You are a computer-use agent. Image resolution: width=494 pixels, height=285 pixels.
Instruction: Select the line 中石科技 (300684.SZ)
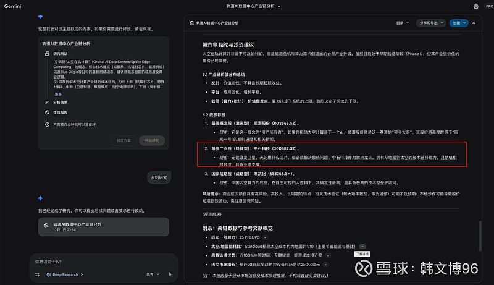point(255,148)
